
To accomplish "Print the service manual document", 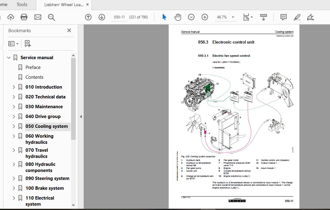I will click(x=24, y=17).
